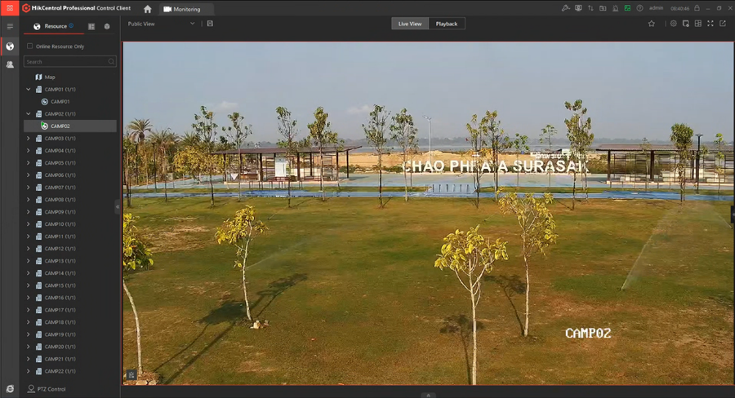735x398 pixels.
Task: Open window division layout icon
Action: point(698,24)
